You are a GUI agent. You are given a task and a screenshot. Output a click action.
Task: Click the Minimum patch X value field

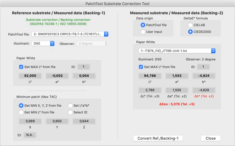tap(30, 121)
